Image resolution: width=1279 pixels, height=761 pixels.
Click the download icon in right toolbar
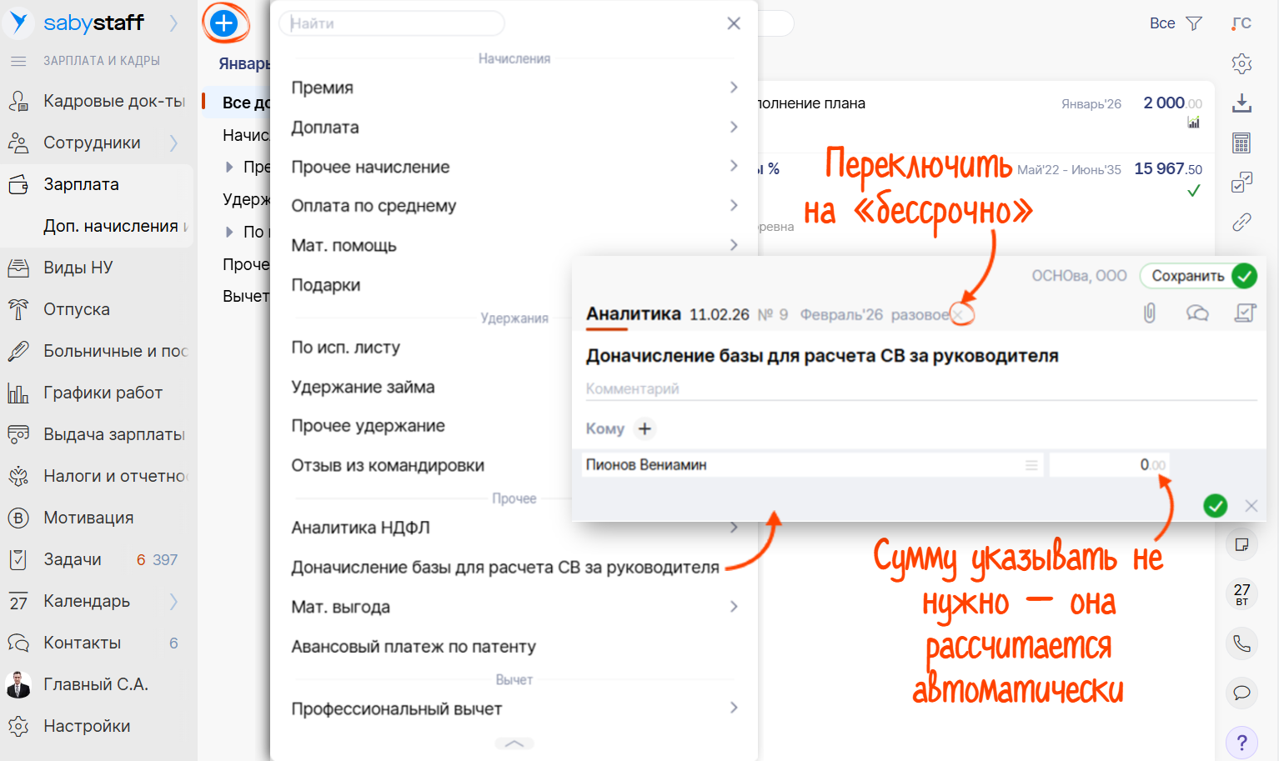pos(1241,103)
